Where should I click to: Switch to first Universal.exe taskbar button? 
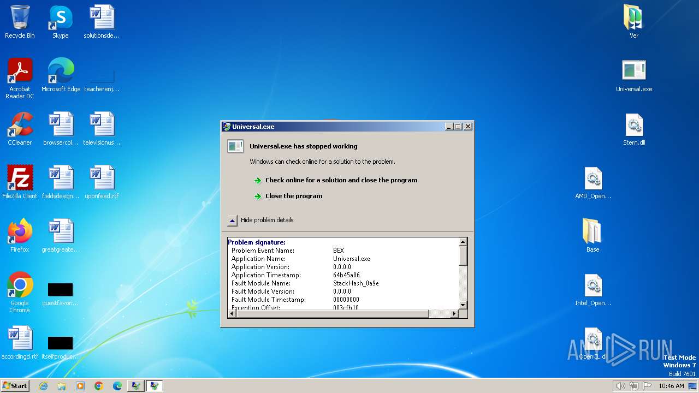135,386
